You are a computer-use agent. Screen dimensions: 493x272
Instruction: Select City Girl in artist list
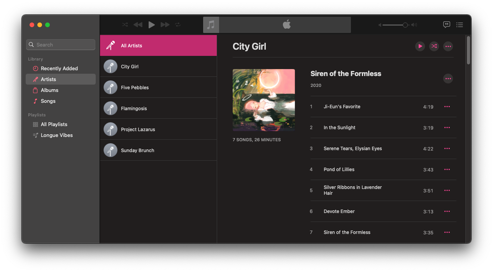pyautogui.click(x=158, y=66)
